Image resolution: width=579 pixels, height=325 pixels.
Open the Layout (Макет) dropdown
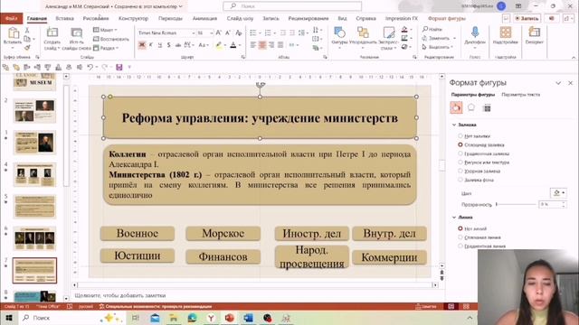point(105,30)
